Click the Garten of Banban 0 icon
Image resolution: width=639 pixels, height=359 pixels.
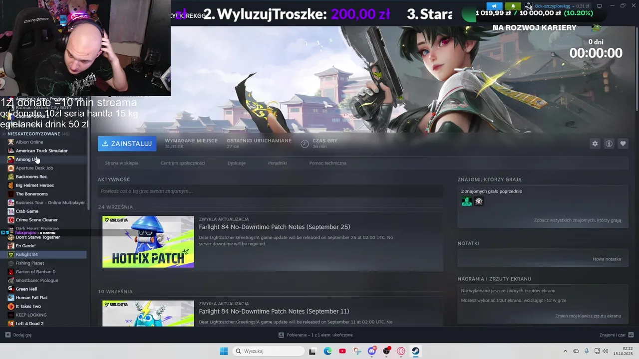pyautogui.click(x=11, y=272)
